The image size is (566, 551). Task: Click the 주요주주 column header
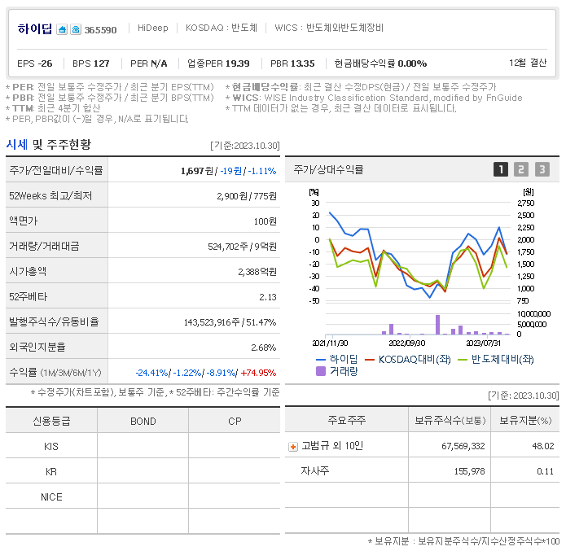[347, 420]
